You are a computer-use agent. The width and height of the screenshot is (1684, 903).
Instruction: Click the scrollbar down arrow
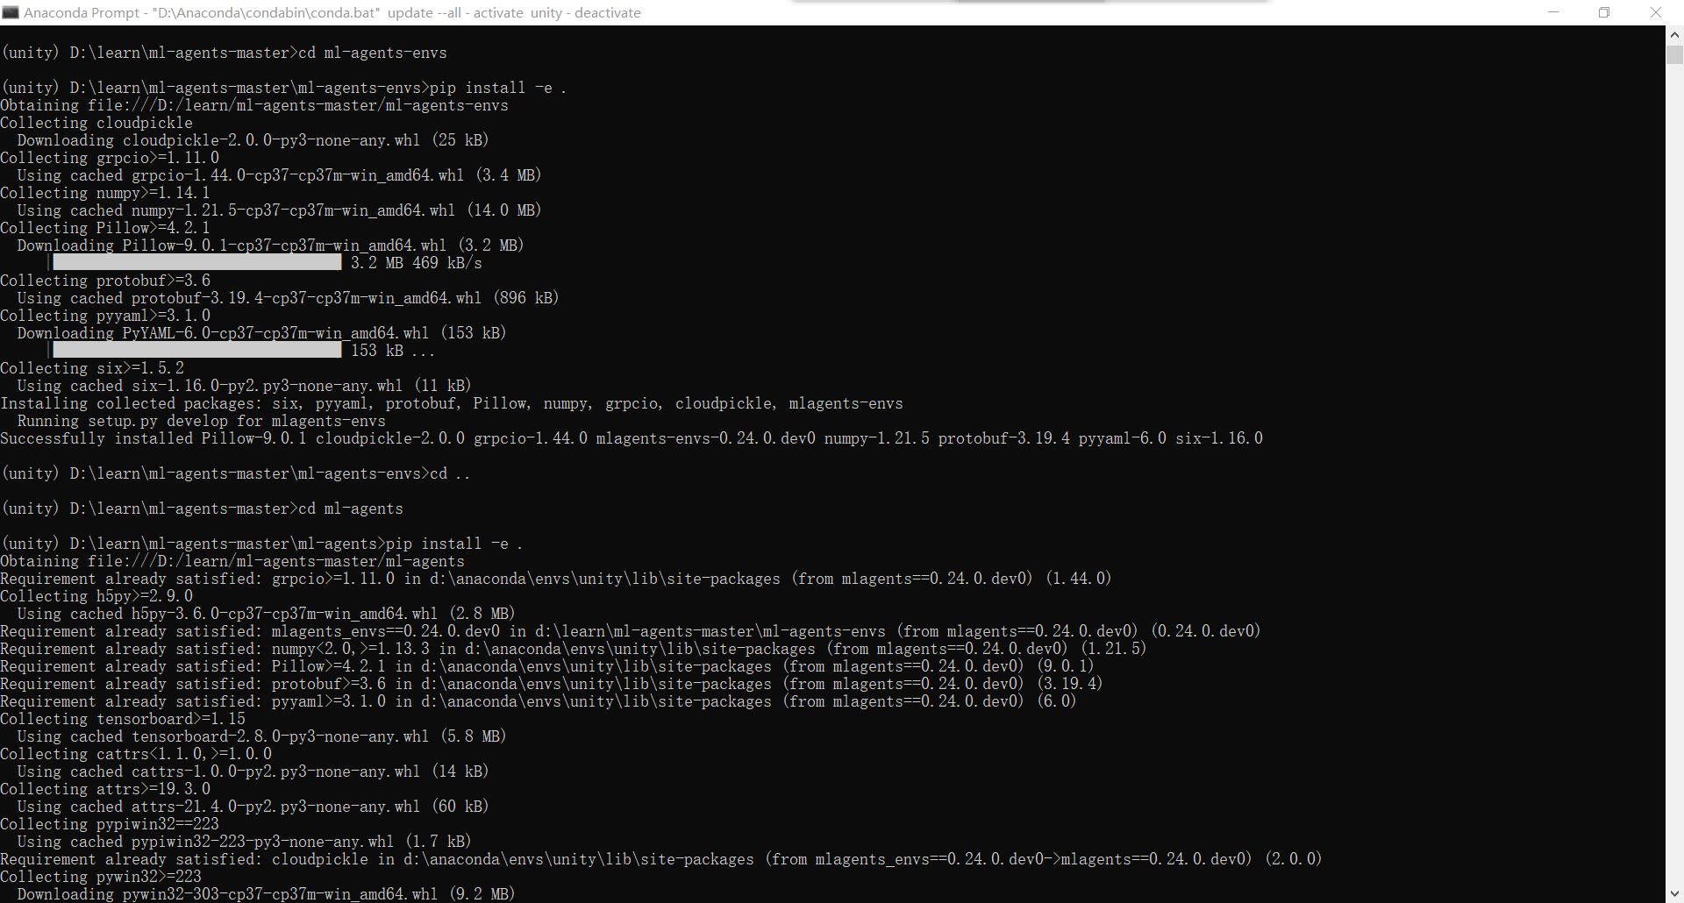tap(1673, 894)
